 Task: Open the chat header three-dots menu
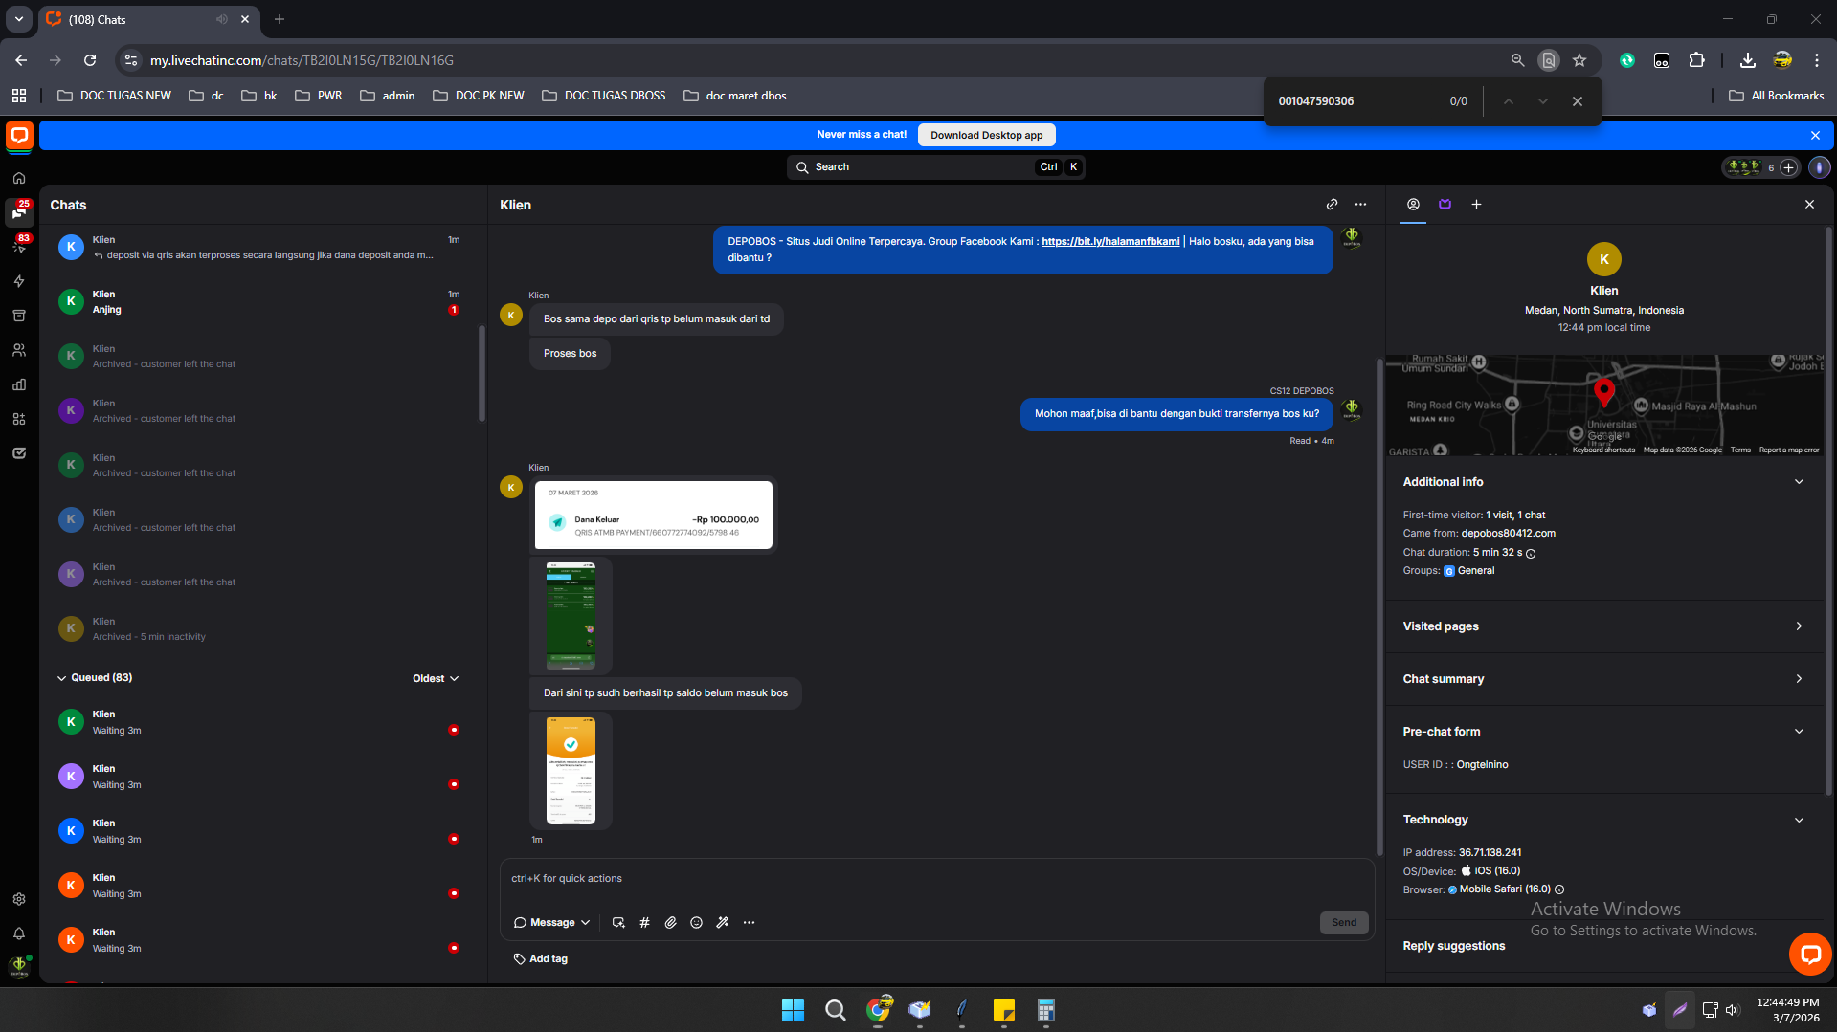click(x=1360, y=205)
